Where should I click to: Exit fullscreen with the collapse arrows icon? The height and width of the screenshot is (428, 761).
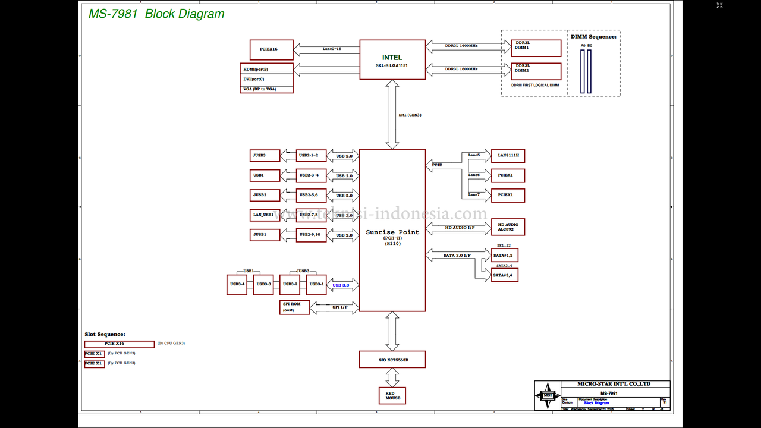719,5
